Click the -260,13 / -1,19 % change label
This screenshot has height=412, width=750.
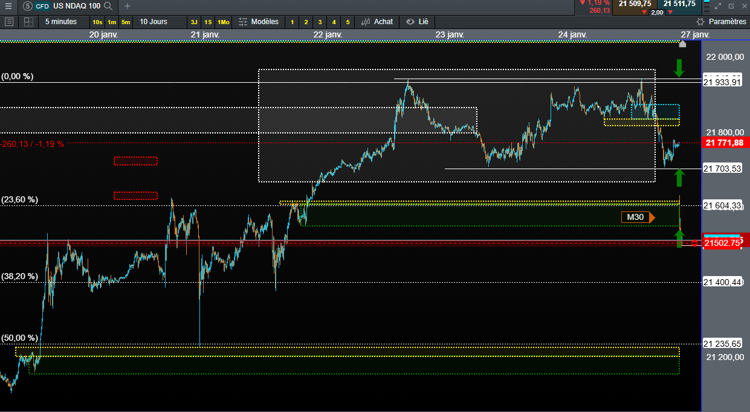(32, 144)
